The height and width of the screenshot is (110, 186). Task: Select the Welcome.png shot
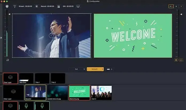pos(79,93)
